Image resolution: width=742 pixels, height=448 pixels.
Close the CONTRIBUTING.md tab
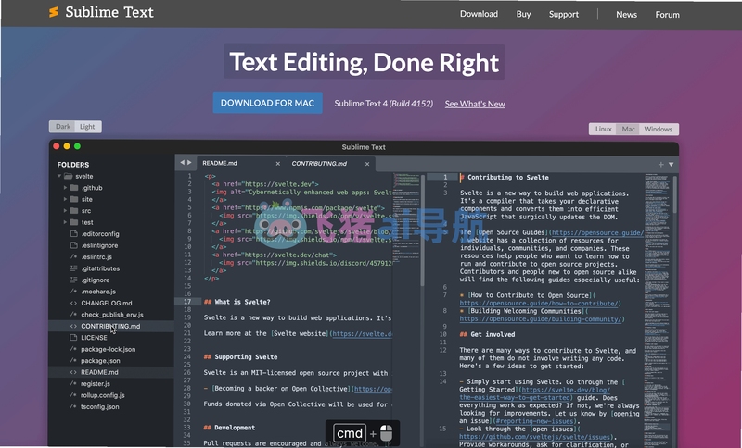(x=367, y=164)
